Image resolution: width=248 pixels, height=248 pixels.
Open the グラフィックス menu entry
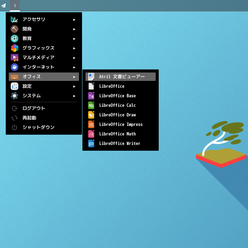44,48
